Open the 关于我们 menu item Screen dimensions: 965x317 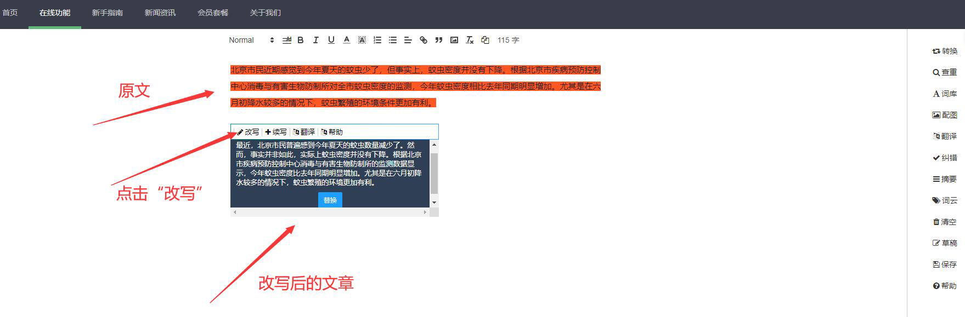pyautogui.click(x=266, y=13)
